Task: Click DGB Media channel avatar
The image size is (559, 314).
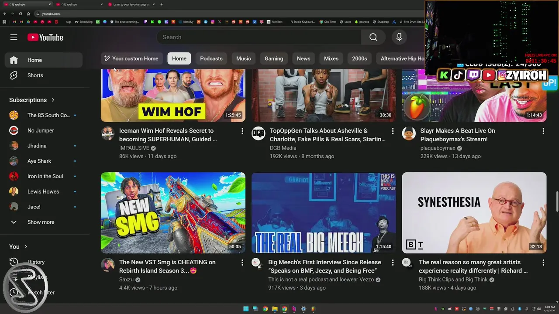Action: [259, 133]
